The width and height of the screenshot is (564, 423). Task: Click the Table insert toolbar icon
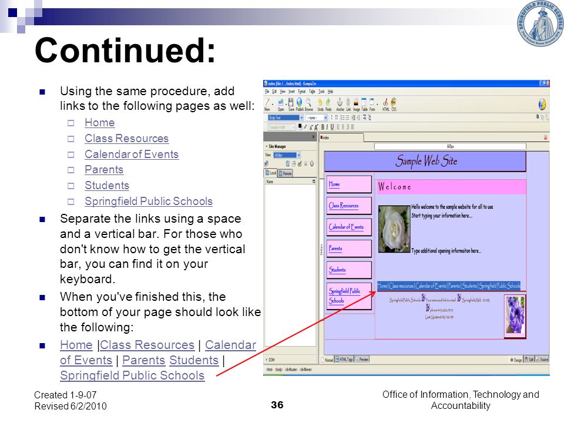(x=364, y=102)
